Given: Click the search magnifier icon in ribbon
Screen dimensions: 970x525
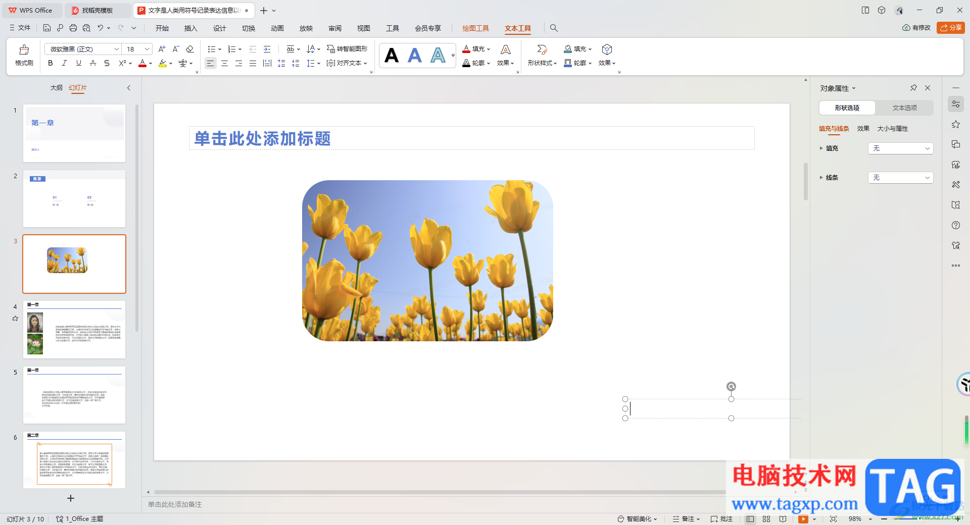Looking at the screenshot, I should click(x=554, y=28).
